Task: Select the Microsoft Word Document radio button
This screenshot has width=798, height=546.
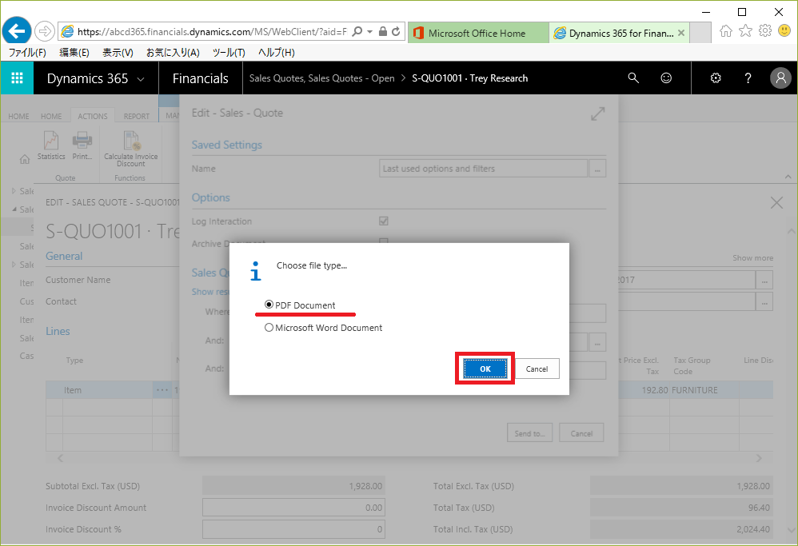Action: [x=269, y=328]
